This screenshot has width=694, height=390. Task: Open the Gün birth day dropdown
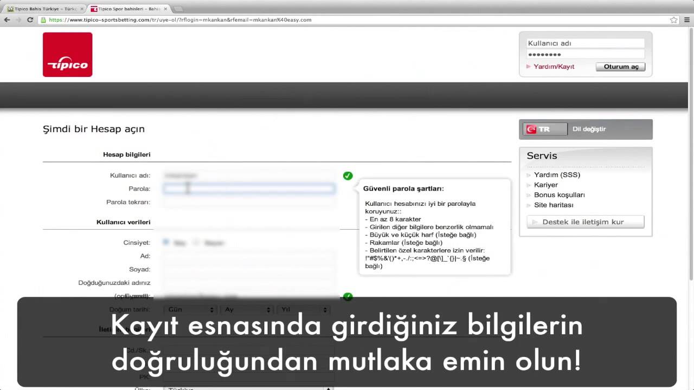tap(190, 309)
